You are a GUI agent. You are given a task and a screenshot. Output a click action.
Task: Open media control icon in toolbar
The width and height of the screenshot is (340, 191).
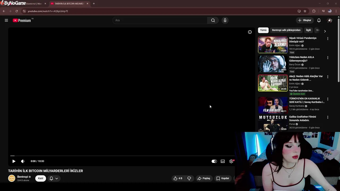[323, 11]
